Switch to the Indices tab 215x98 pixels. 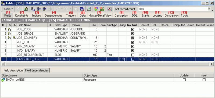point(36,16)
